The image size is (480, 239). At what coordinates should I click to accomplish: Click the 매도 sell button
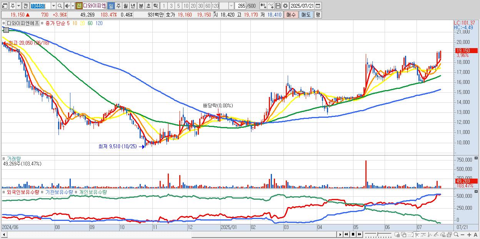tap(306, 15)
